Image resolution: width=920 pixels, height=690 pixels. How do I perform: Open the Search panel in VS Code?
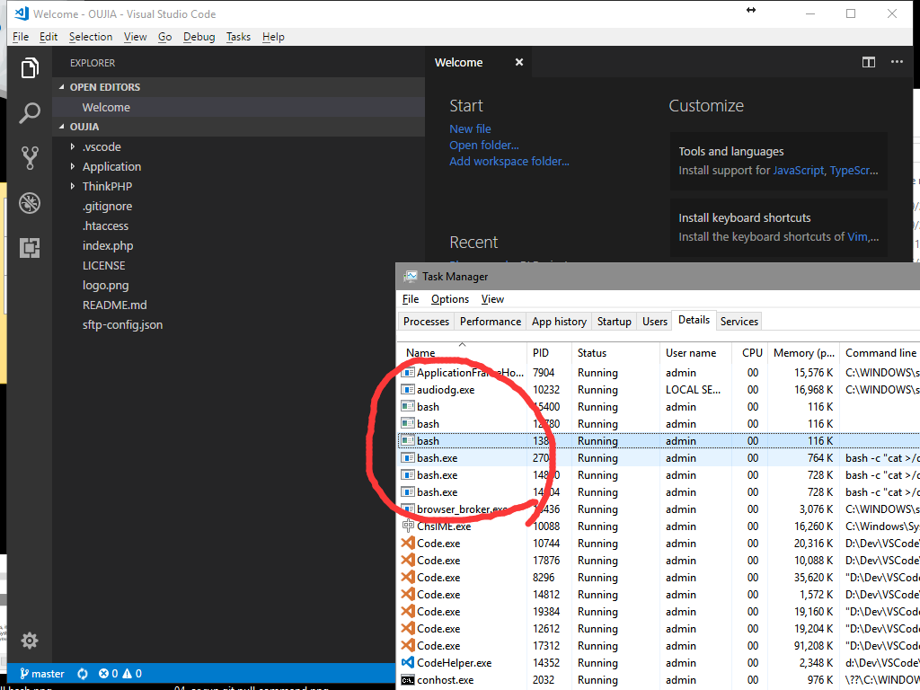click(30, 113)
